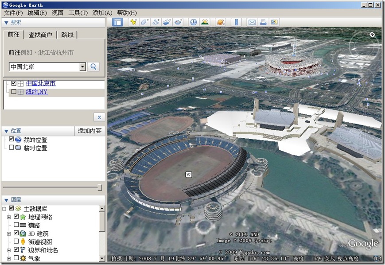Enable the 街道视图 layer checkbox

click(x=16, y=241)
